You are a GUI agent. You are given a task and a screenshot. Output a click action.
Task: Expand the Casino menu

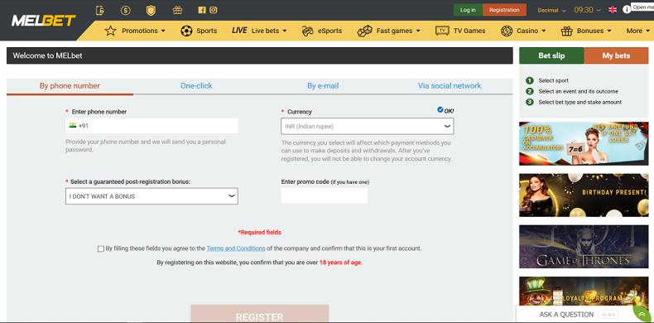pos(531,31)
